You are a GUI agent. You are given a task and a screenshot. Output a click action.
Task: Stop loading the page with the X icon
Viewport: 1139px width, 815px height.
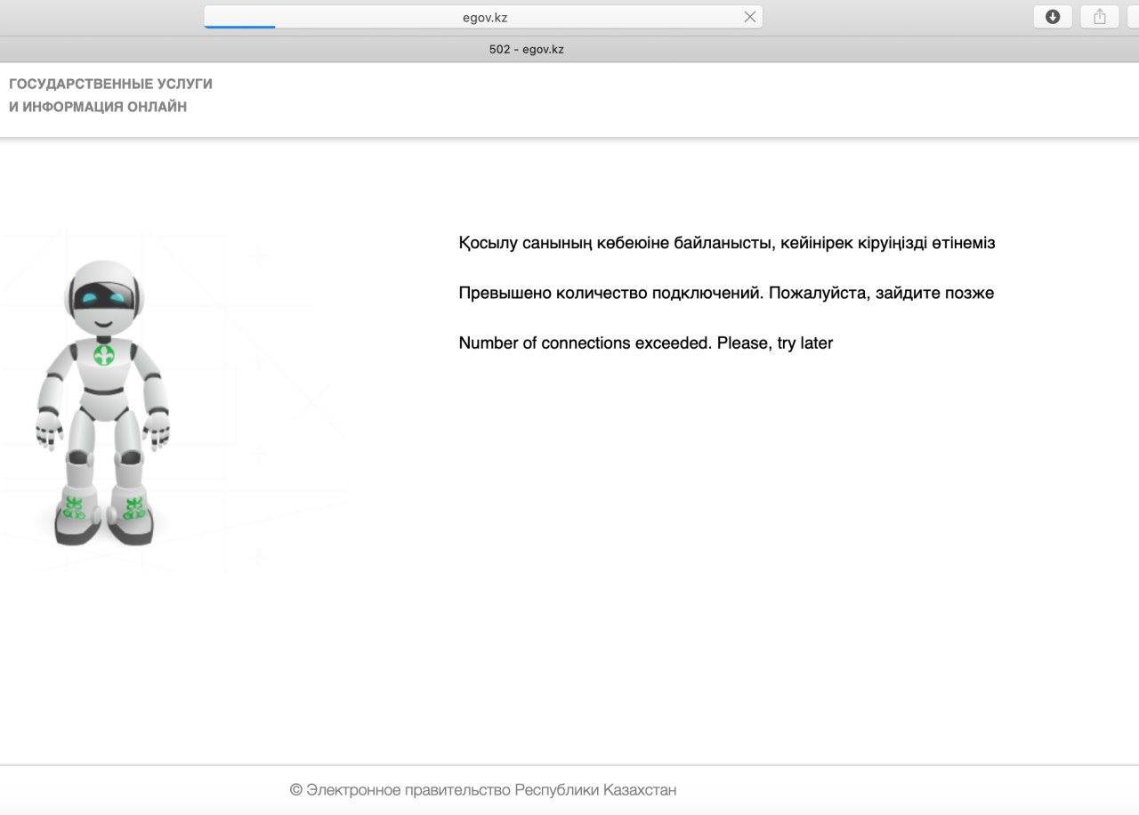pos(749,17)
